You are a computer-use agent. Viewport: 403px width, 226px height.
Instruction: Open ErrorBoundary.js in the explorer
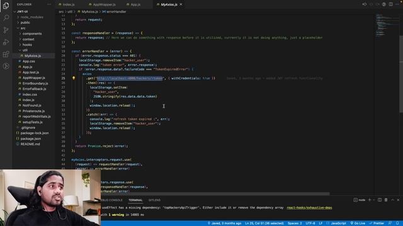tap(35, 83)
